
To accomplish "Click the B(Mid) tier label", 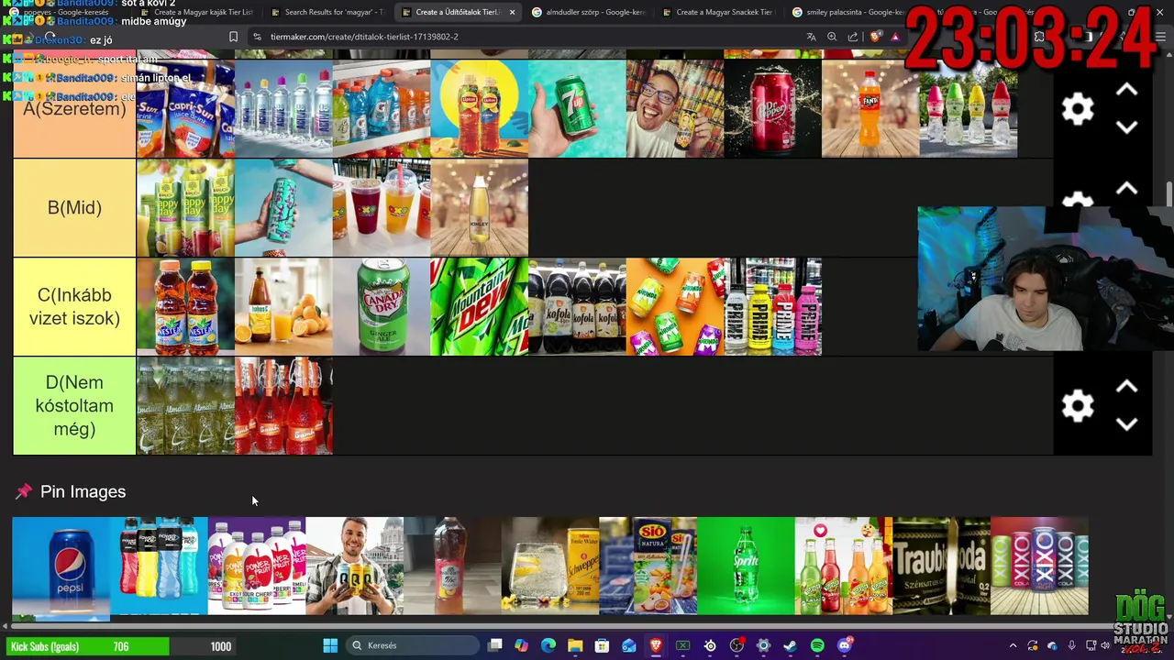I will pyautogui.click(x=74, y=208).
